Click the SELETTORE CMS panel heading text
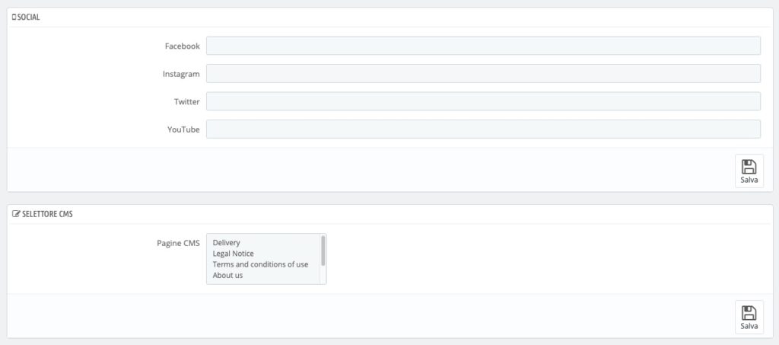 tap(48, 214)
